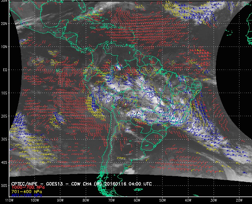Screen dimensions: 252x204
Task: Click the yellow 701-400 hPa legend entry
Action: point(27,192)
